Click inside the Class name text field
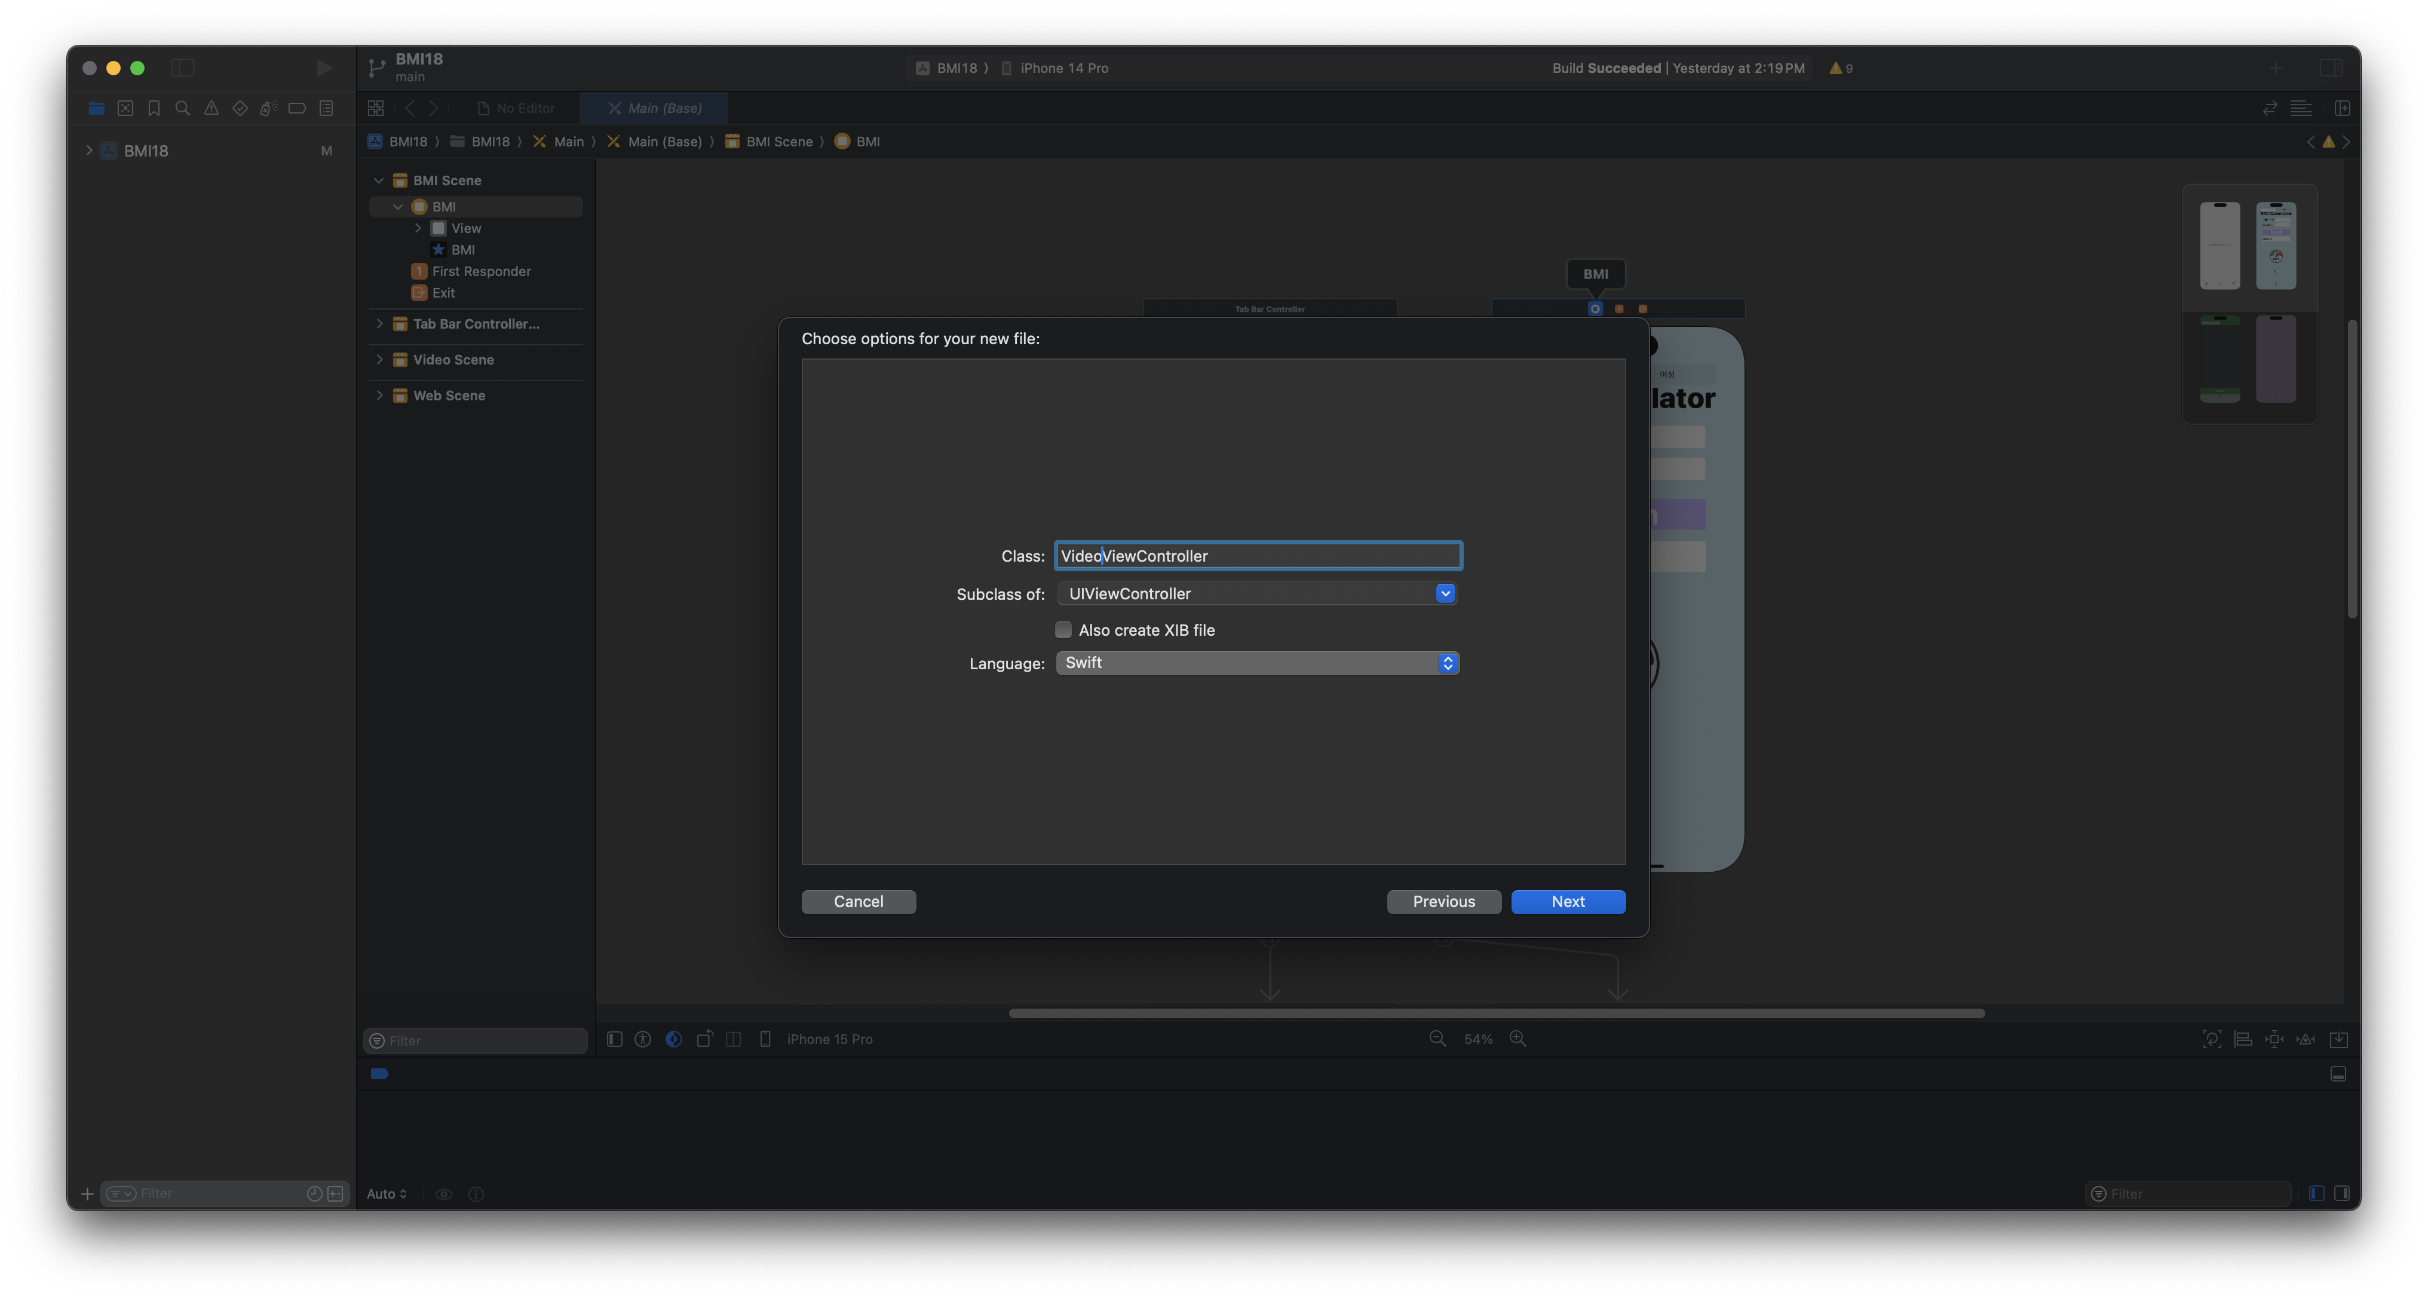The image size is (2428, 1299). click(1258, 556)
